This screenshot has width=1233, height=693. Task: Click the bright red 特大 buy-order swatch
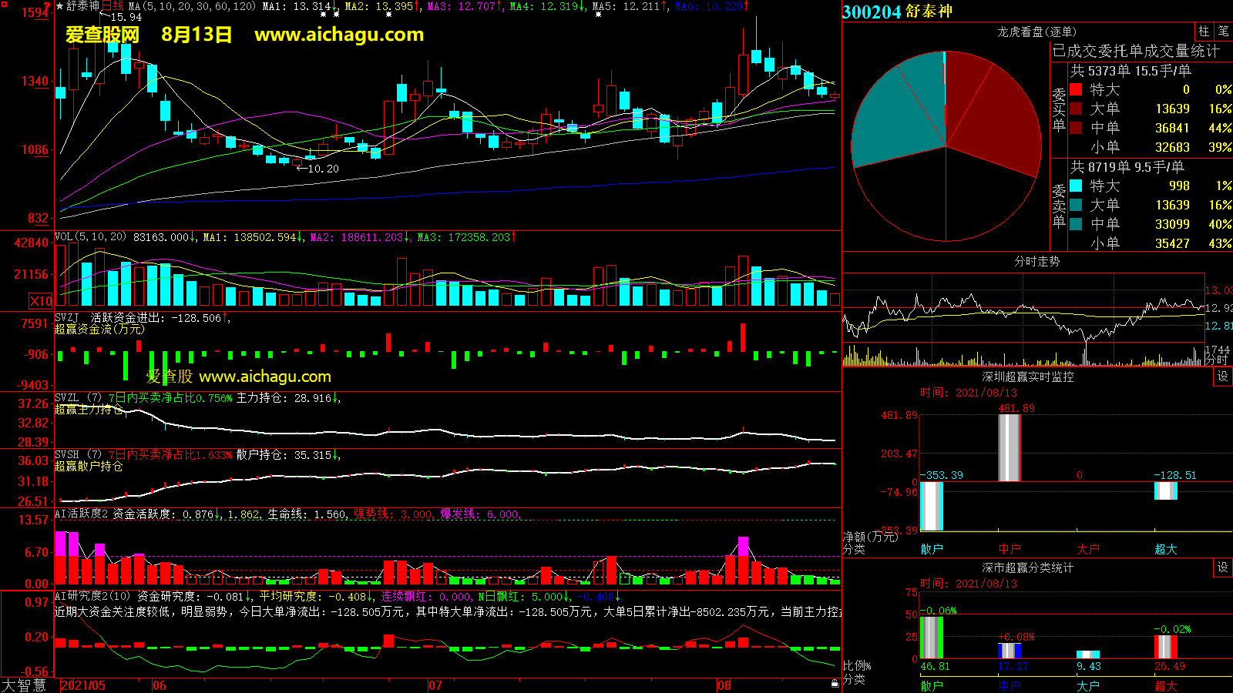point(1076,90)
